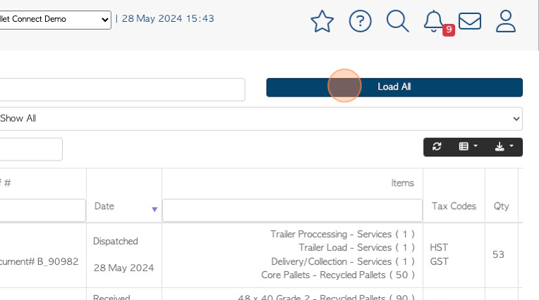
Task: Open the user profile icon
Action: click(x=506, y=21)
